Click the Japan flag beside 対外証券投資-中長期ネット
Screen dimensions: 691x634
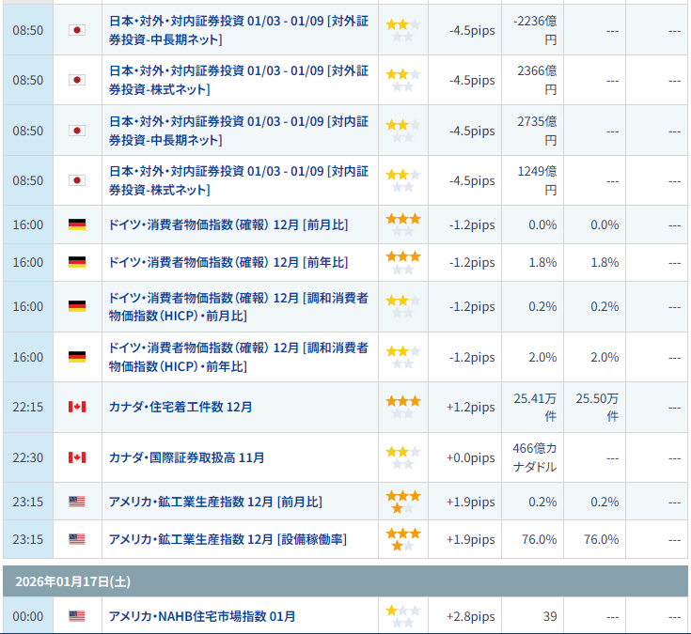[77, 30]
